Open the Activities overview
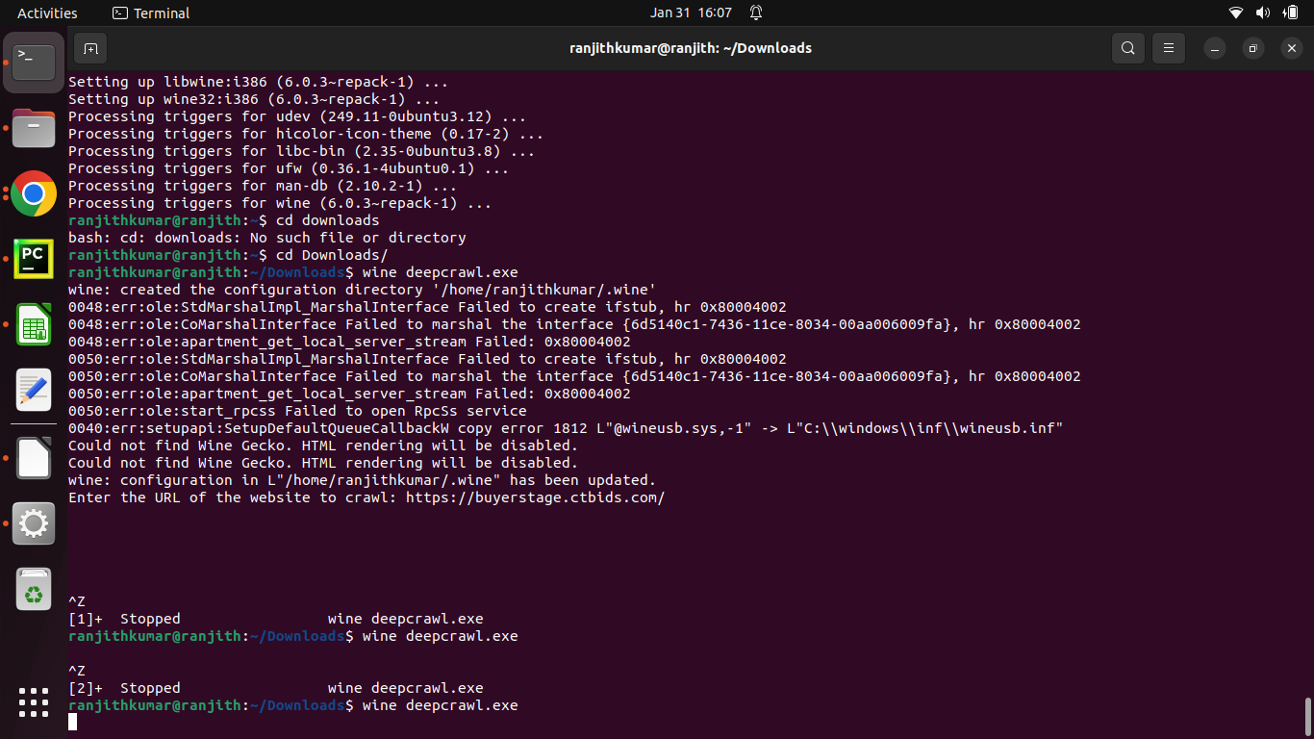 tap(47, 13)
